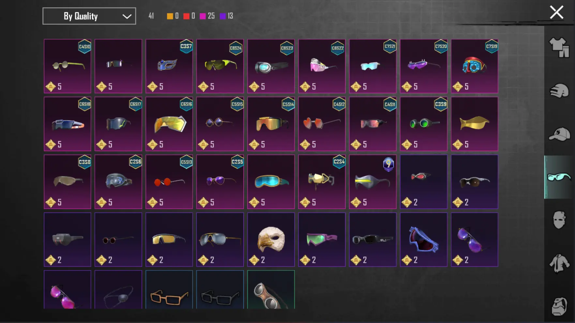The width and height of the screenshot is (575, 323).
Task: Choose the C7S19 red and blue goggles
Action: pos(475,66)
